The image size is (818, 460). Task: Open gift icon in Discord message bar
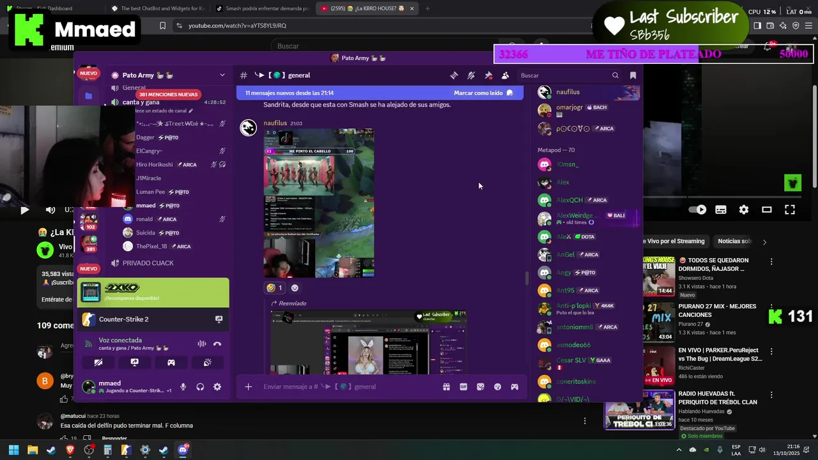(446, 387)
